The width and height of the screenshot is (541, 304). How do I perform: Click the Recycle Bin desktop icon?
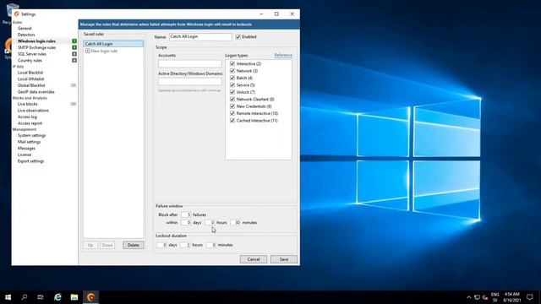pyautogui.click(x=12, y=9)
